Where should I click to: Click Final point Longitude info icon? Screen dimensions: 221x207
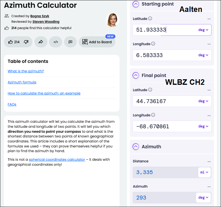pos(153,115)
